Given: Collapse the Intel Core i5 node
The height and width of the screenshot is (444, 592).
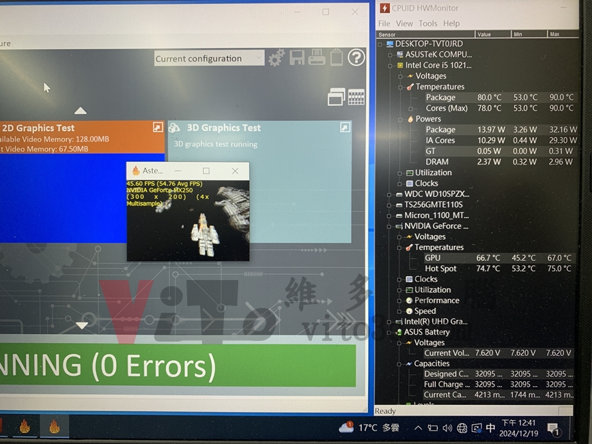Looking at the screenshot, I should [390, 66].
